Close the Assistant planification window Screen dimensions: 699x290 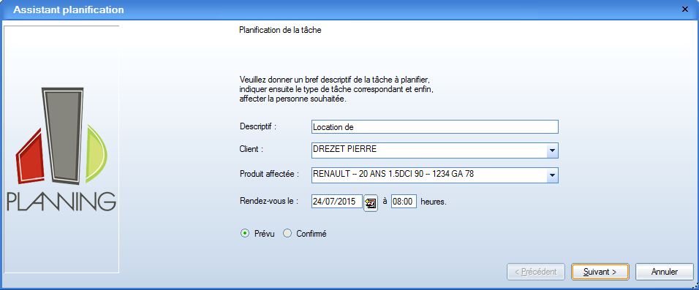tap(685, 9)
